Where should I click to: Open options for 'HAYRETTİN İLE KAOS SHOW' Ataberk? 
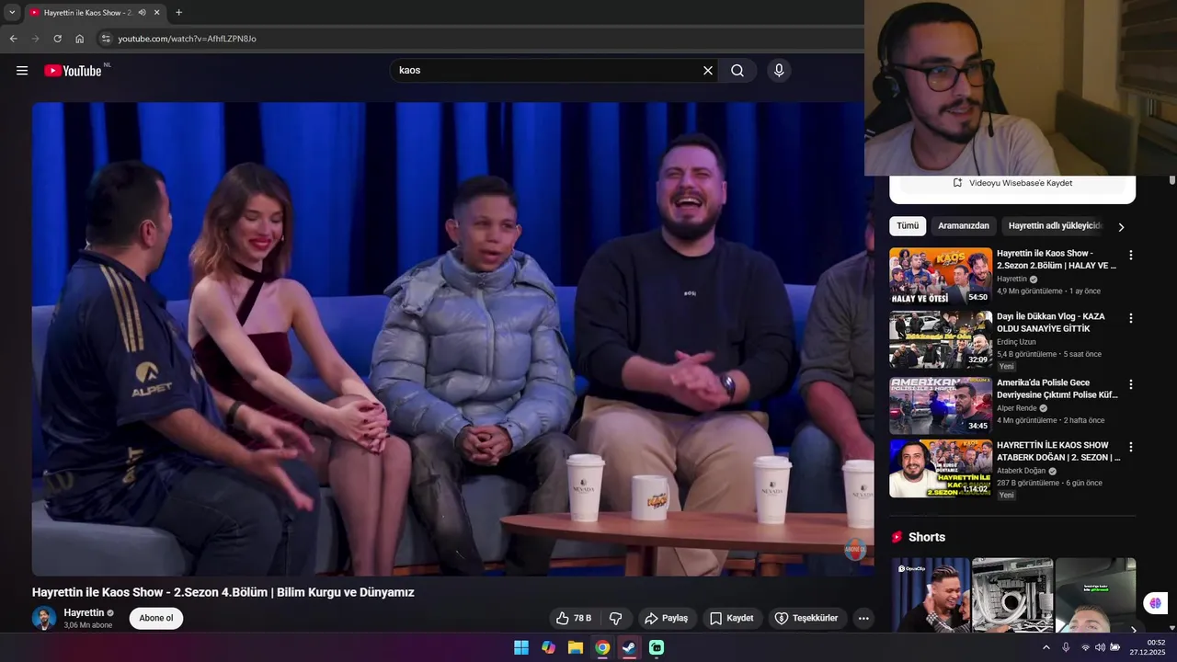tap(1131, 447)
